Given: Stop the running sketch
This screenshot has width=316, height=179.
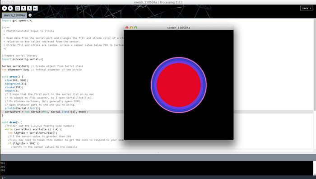Looking at the screenshot, I should click(x=10, y=8).
